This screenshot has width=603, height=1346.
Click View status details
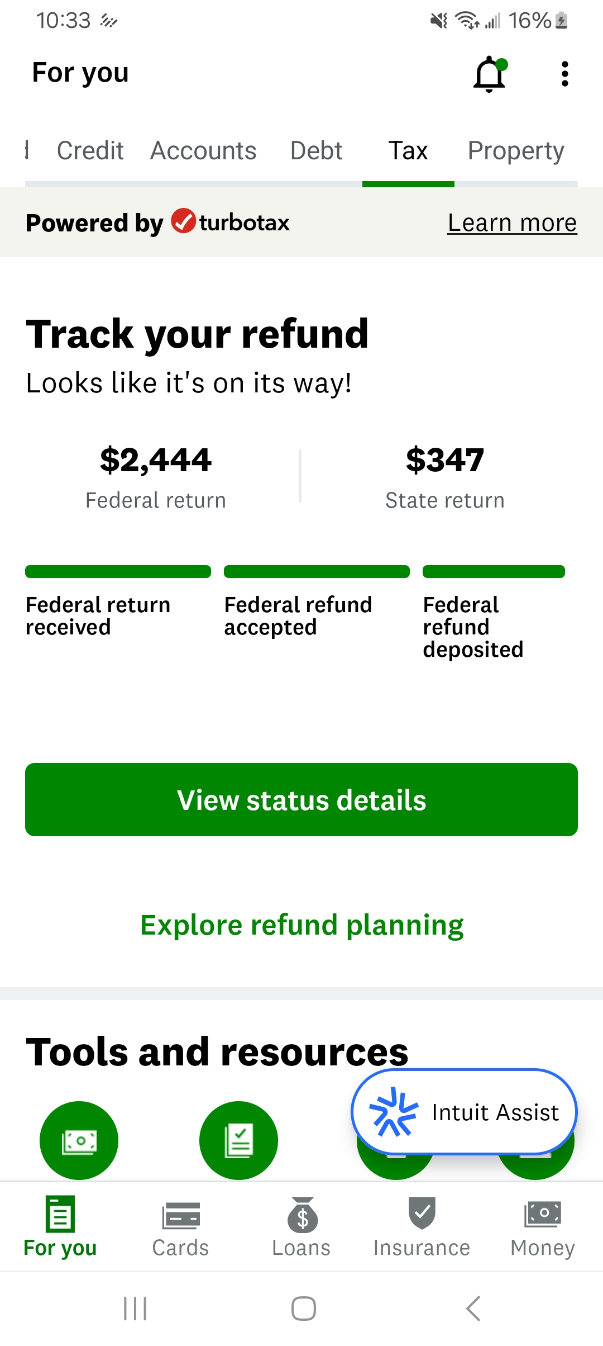point(301,799)
